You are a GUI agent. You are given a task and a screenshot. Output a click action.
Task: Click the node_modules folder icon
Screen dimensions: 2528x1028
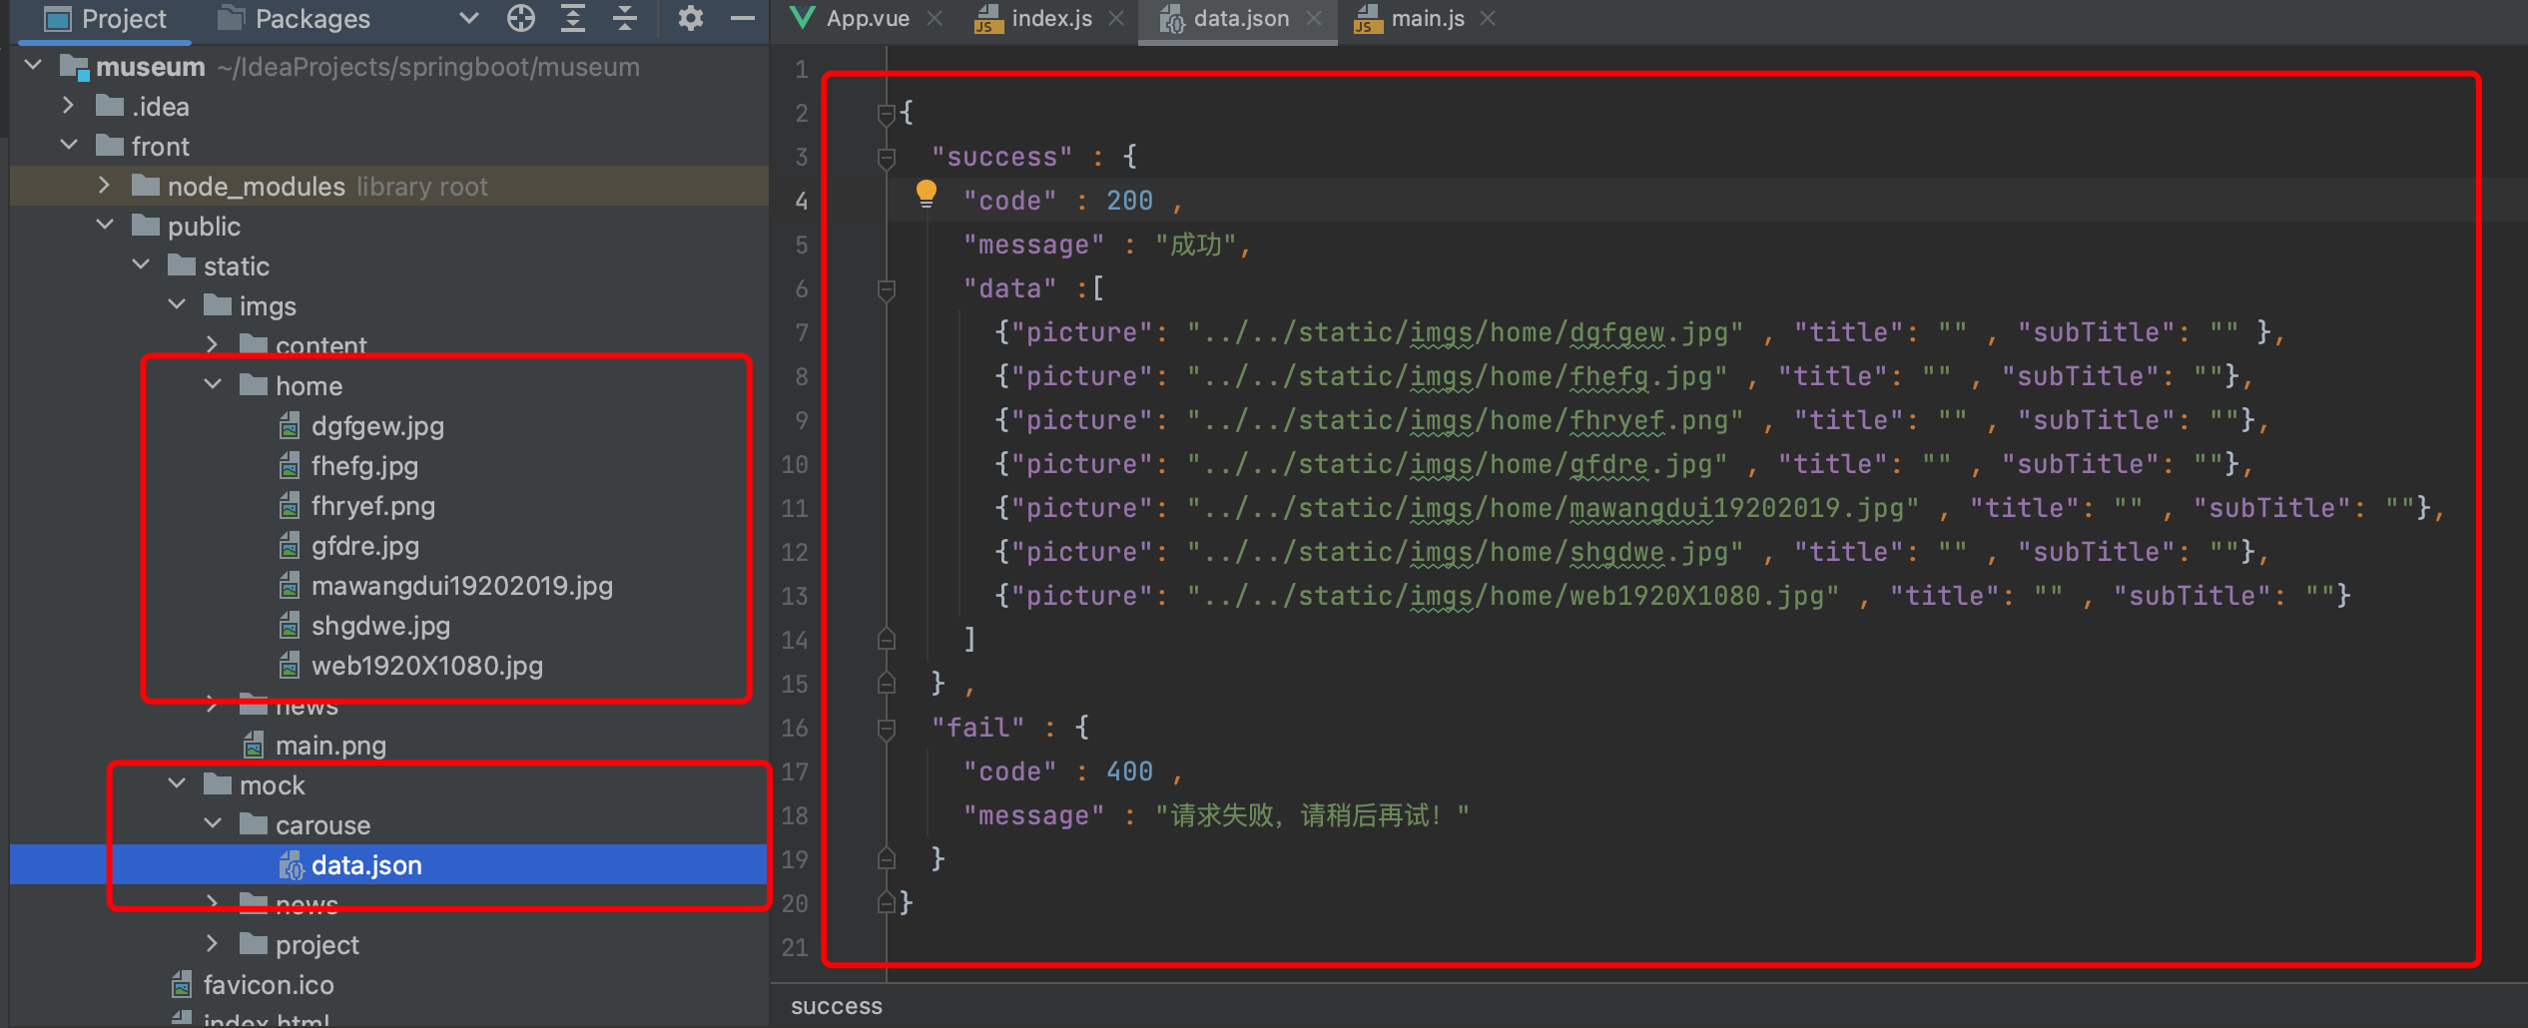[x=146, y=186]
